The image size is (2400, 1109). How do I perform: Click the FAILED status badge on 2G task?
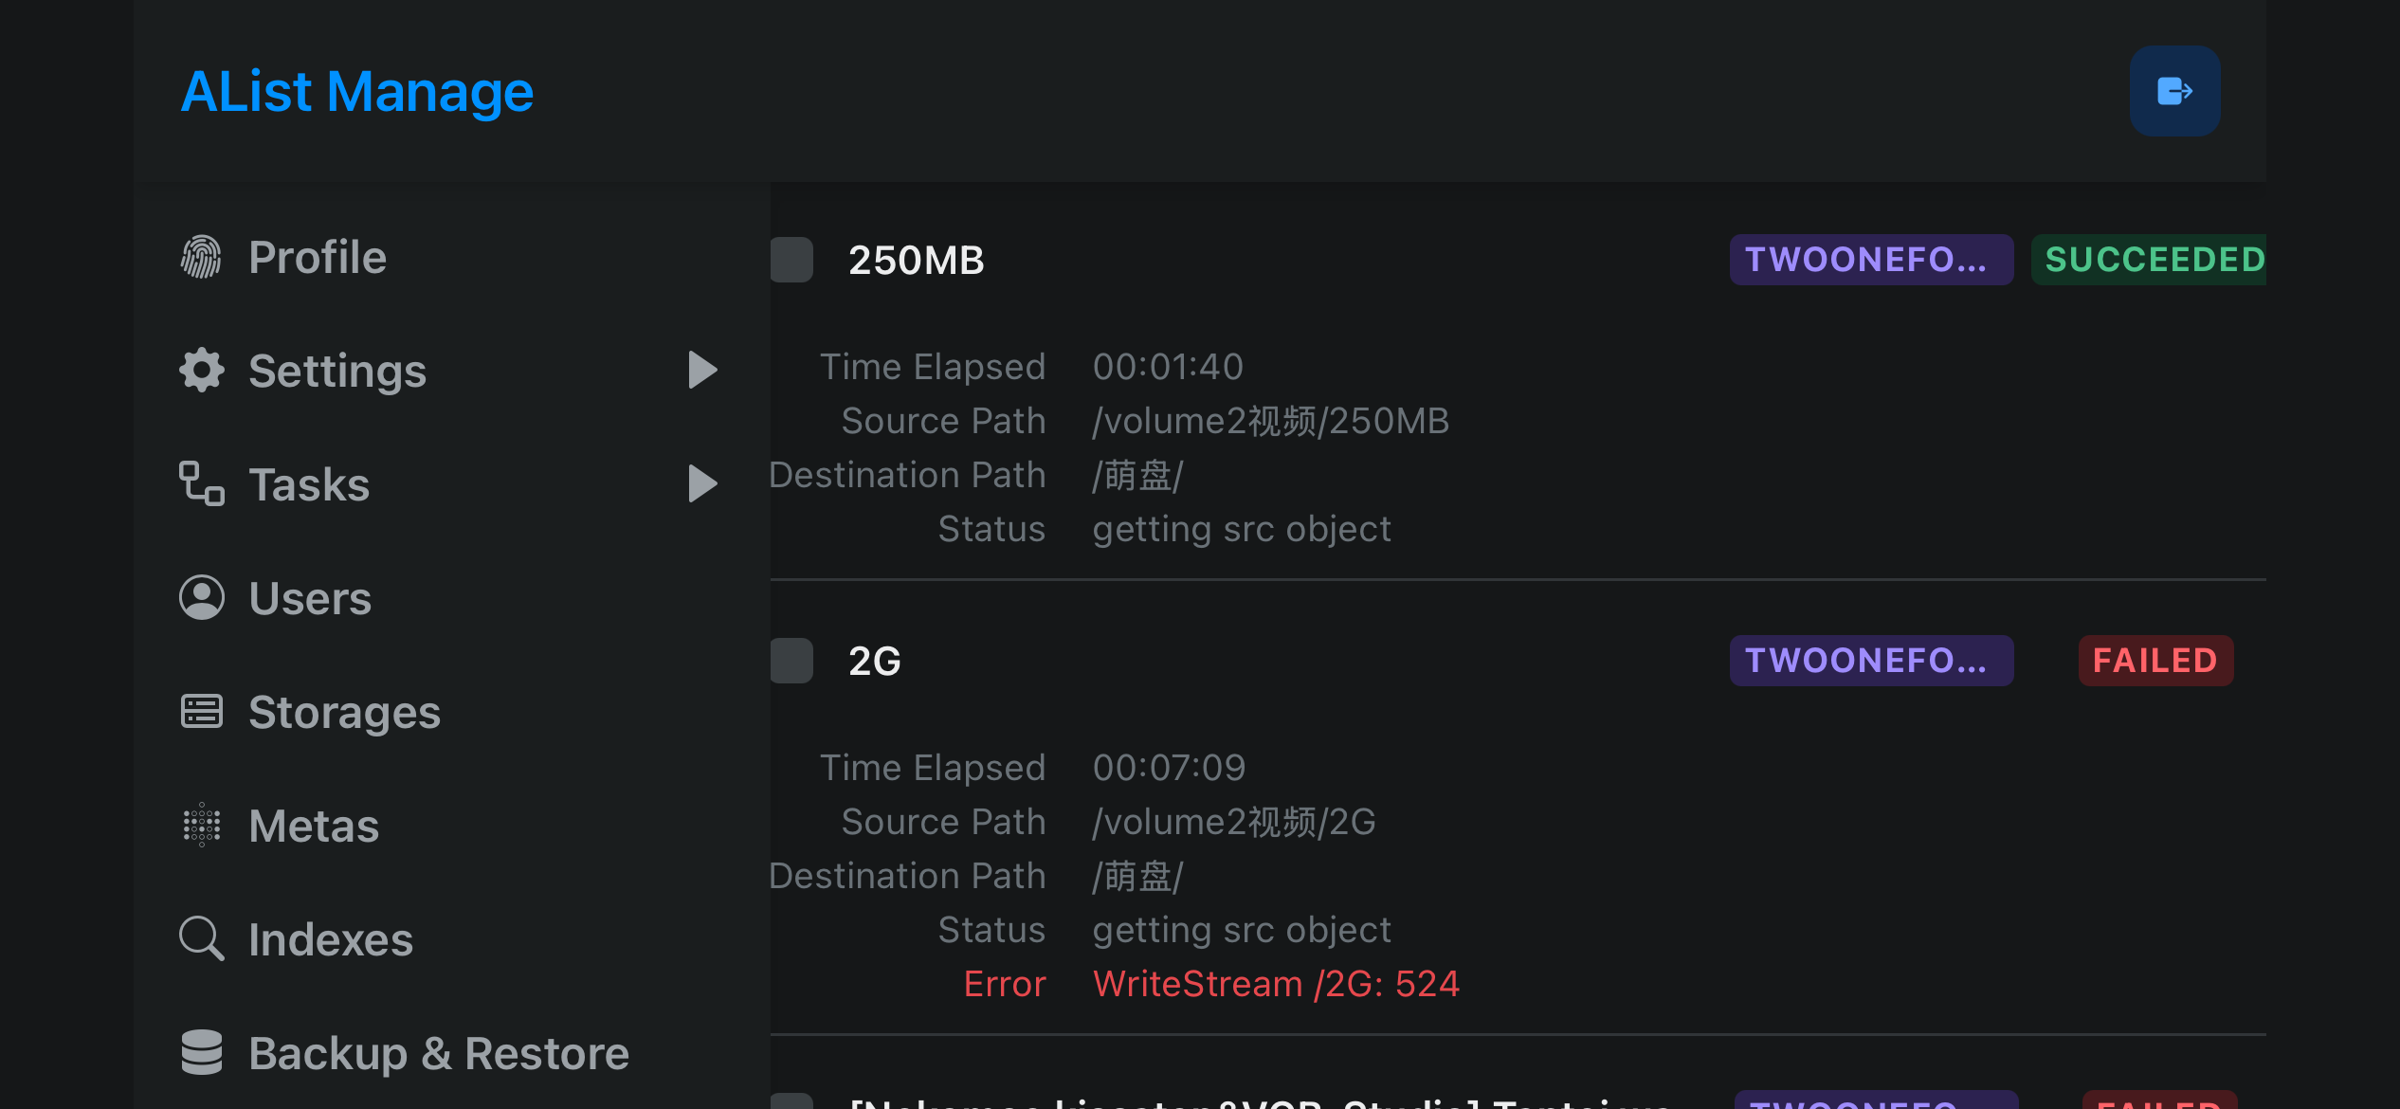coord(2155,661)
